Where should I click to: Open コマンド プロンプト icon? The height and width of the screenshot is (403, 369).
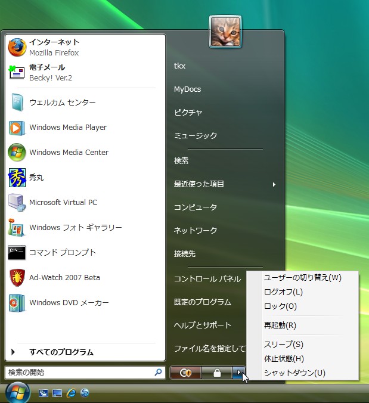pos(17,252)
